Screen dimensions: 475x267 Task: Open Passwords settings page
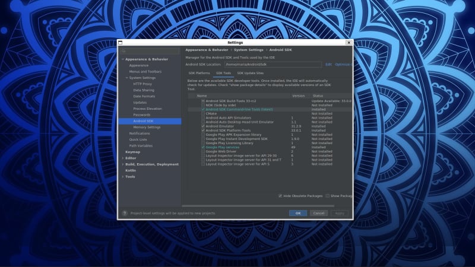(x=142, y=115)
